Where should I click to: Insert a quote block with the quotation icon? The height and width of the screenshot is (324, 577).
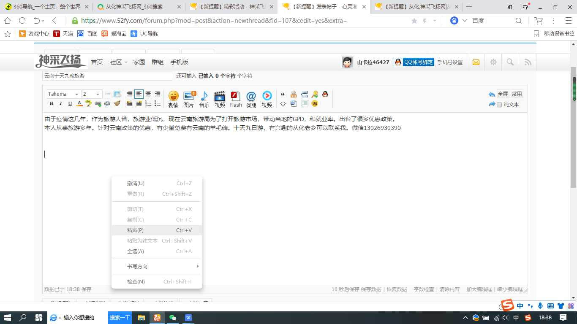point(283,94)
